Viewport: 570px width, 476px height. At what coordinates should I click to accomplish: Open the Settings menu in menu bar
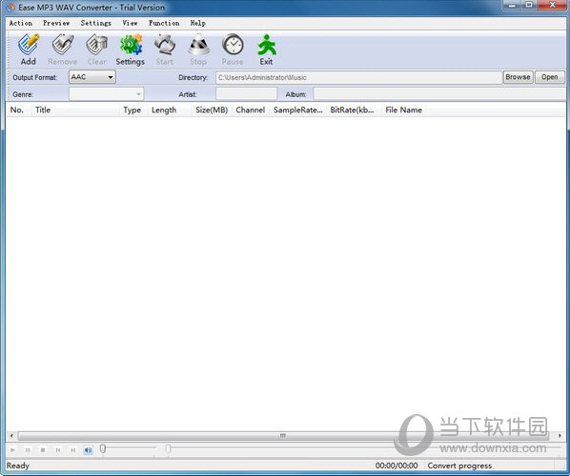click(x=96, y=23)
